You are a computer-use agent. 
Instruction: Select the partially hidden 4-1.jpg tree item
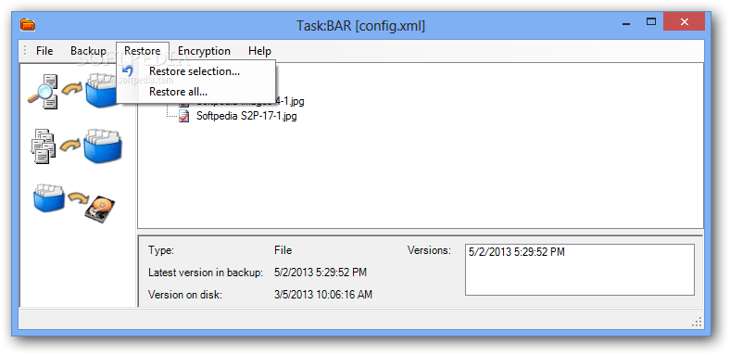(x=291, y=101)
